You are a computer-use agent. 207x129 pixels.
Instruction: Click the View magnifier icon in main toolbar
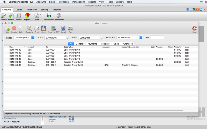37,15
